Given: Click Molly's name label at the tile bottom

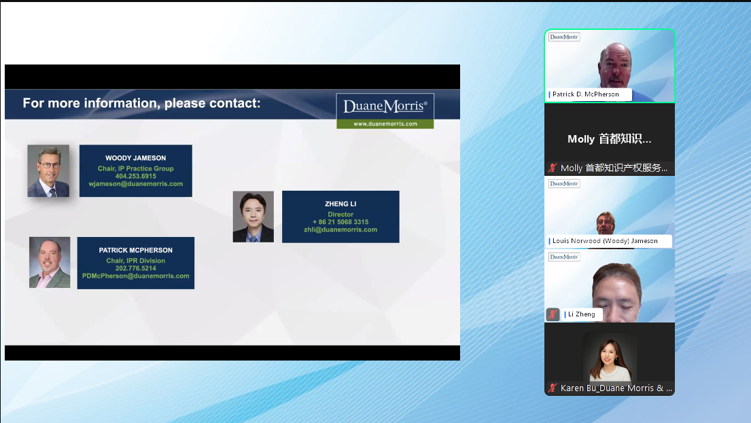Looking at the screenshot, I should click(614, 168).
